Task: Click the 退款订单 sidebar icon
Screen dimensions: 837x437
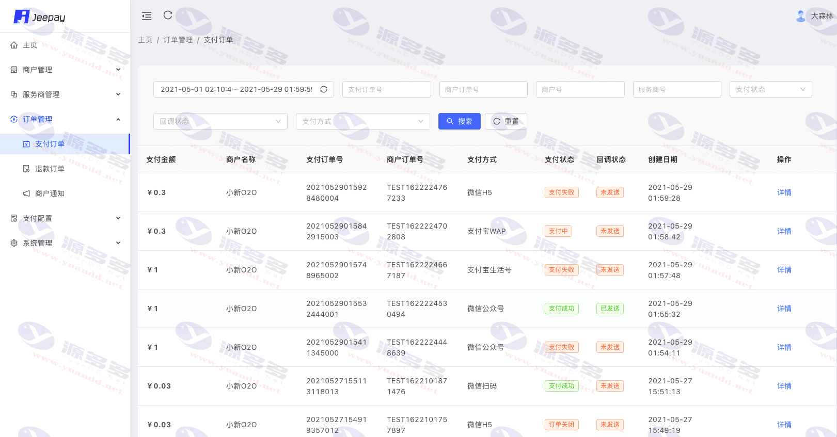Action: [26, 169]
